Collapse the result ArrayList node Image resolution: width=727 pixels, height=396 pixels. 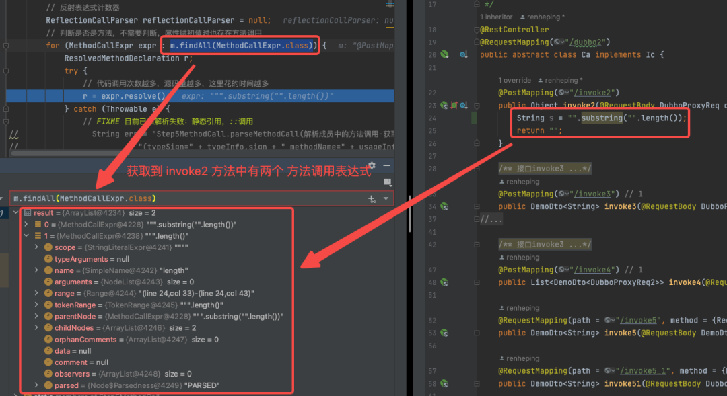click(16, 213)
